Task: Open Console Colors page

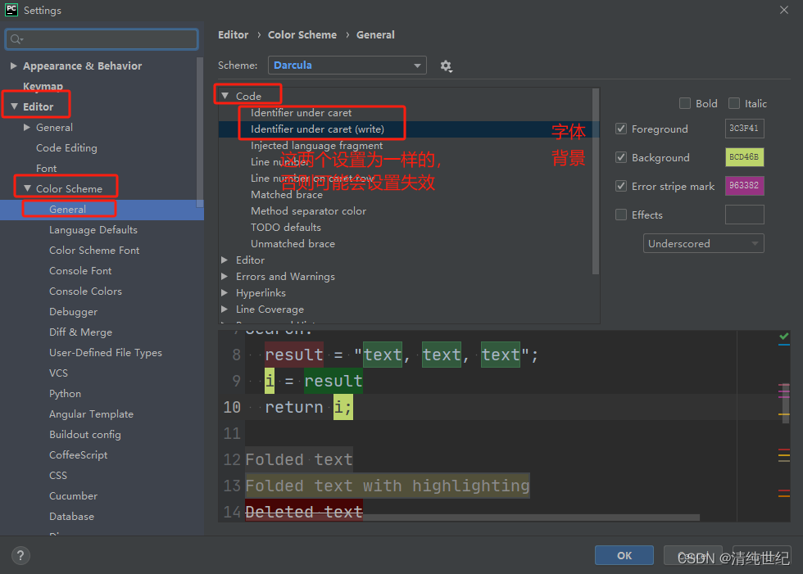Action: pyautogui.click(x=85, y=291)
